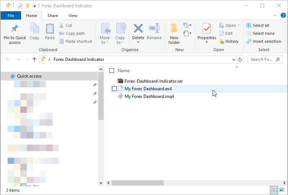Click the search magnifier icon
The width and height of the screenshot is (288, 195).
(278, 59)
